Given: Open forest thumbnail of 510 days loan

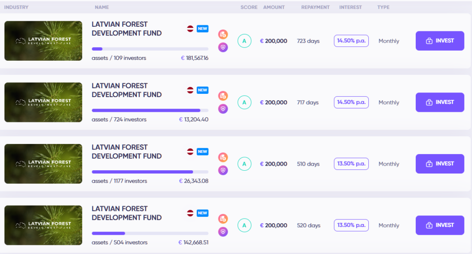Looking at the screenshot, I should (43, 164).
